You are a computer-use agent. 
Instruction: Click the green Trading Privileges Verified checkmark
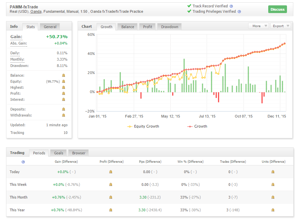189,11
